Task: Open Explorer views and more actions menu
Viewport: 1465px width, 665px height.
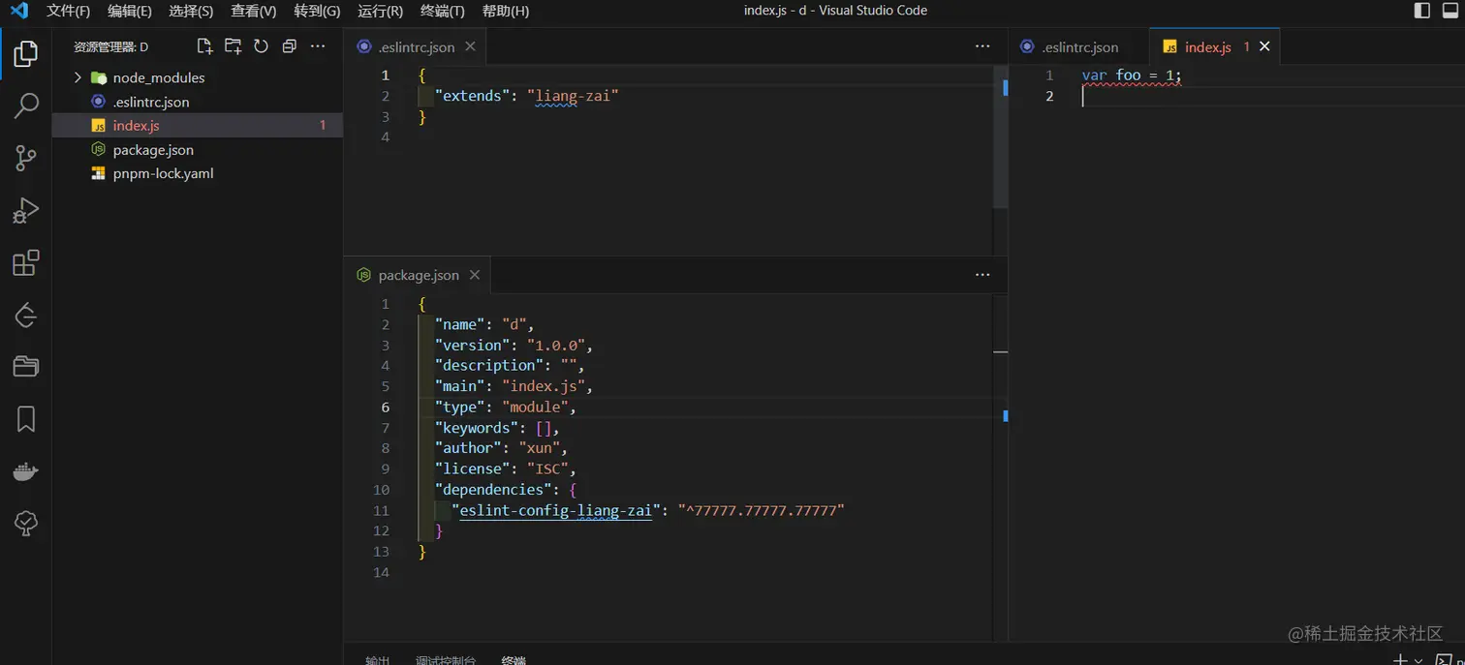Action: click(318, 46)
